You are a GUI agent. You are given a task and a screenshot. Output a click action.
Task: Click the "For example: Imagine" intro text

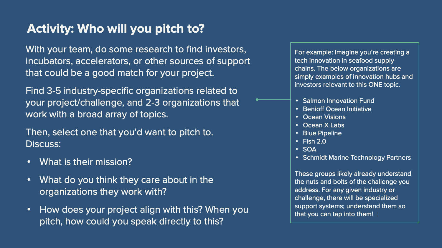(x=353, y=69)
